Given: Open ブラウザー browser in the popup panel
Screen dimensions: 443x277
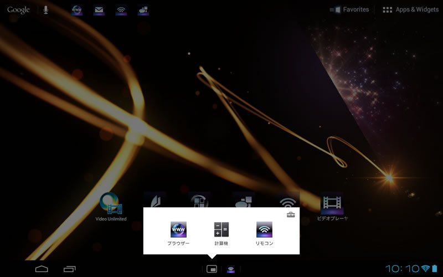Looking at the screenshot, I should click(x=178, y=233).
